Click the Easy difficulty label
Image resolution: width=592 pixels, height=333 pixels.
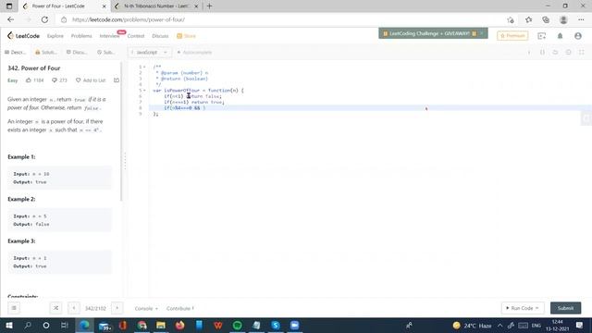(12, 80)
